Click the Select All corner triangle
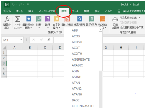The width and height of the screenshot is (145, 108). pyautogui.click(x=4, y=48)
